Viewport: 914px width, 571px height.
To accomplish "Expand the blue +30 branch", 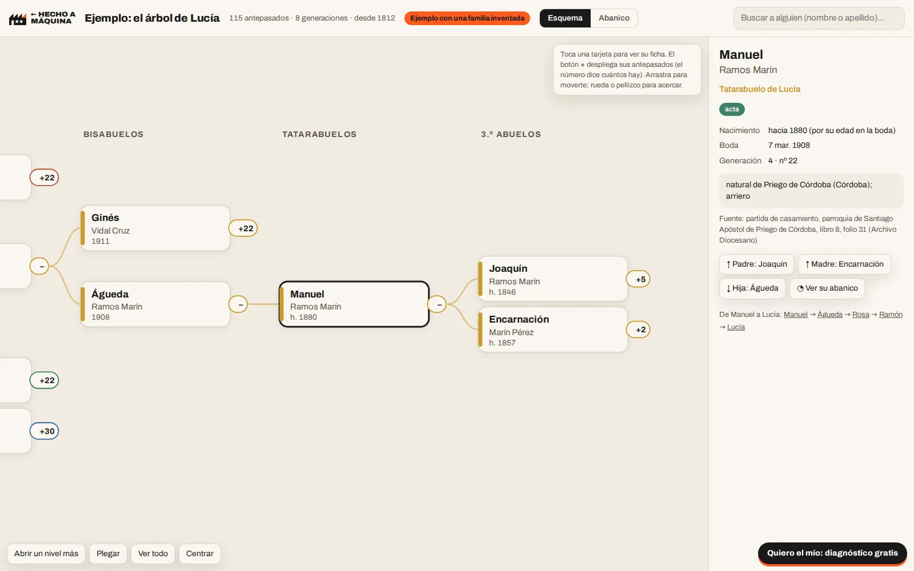I will coord(45,431).
